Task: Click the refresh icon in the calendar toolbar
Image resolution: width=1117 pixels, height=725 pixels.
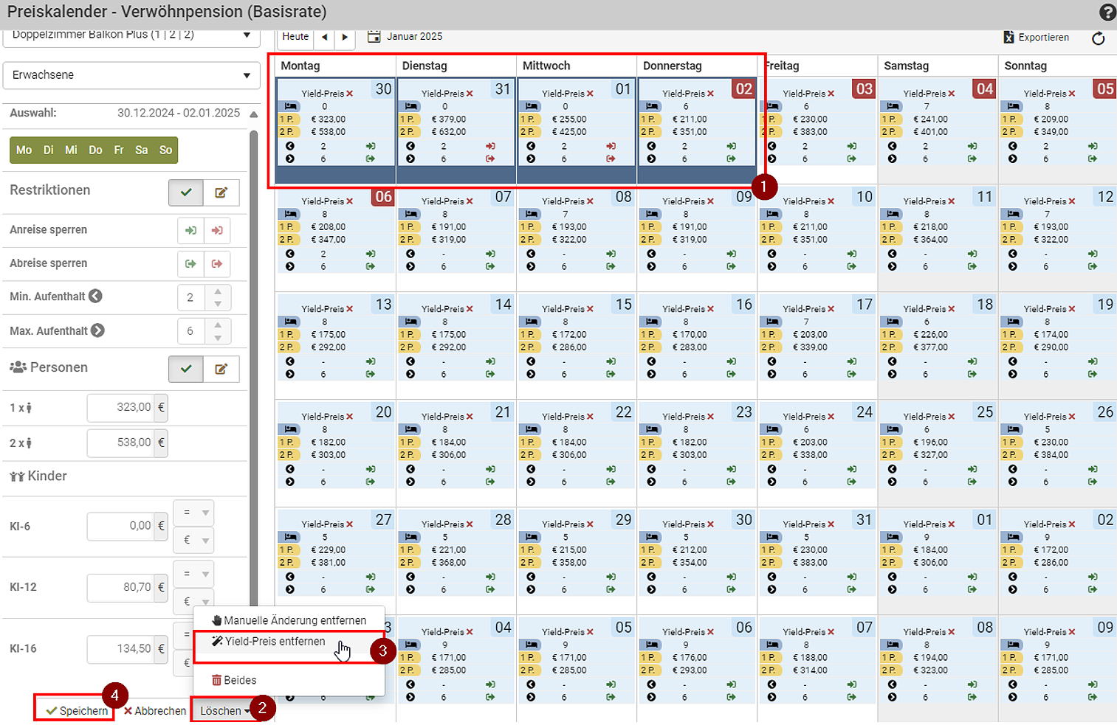Action: pos(1098,38)
